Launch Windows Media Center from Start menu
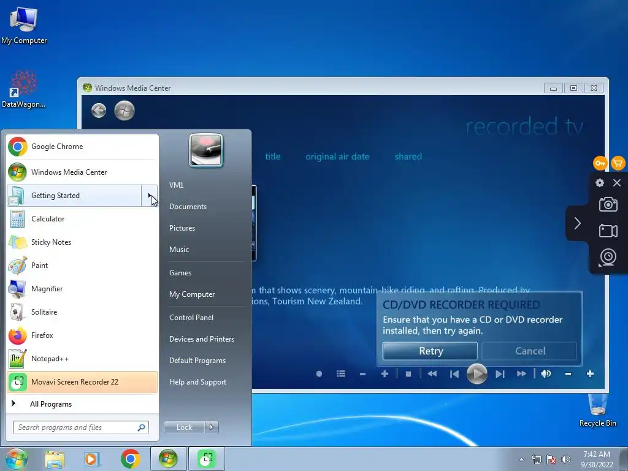This screenshot has height=471, width=628. (x=82, y=172)
